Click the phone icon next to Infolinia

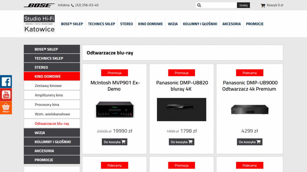72,5
